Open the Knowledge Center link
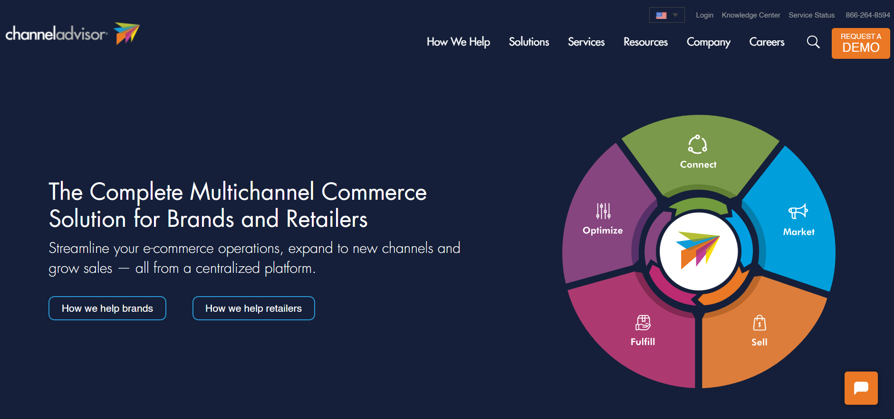The image size is (894, 419). click(751, 15)
